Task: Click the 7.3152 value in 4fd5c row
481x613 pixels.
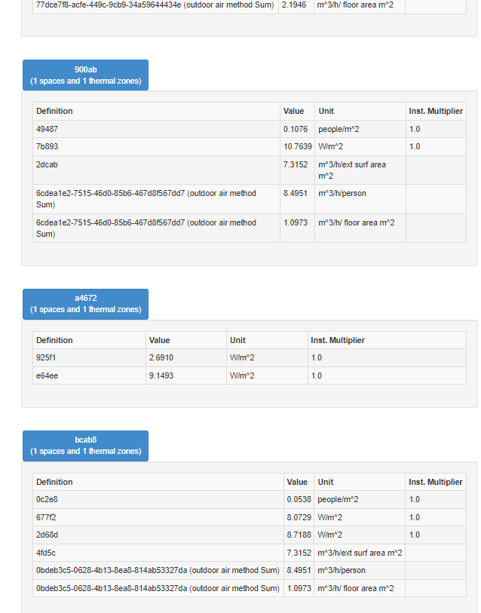Action: 299,553
